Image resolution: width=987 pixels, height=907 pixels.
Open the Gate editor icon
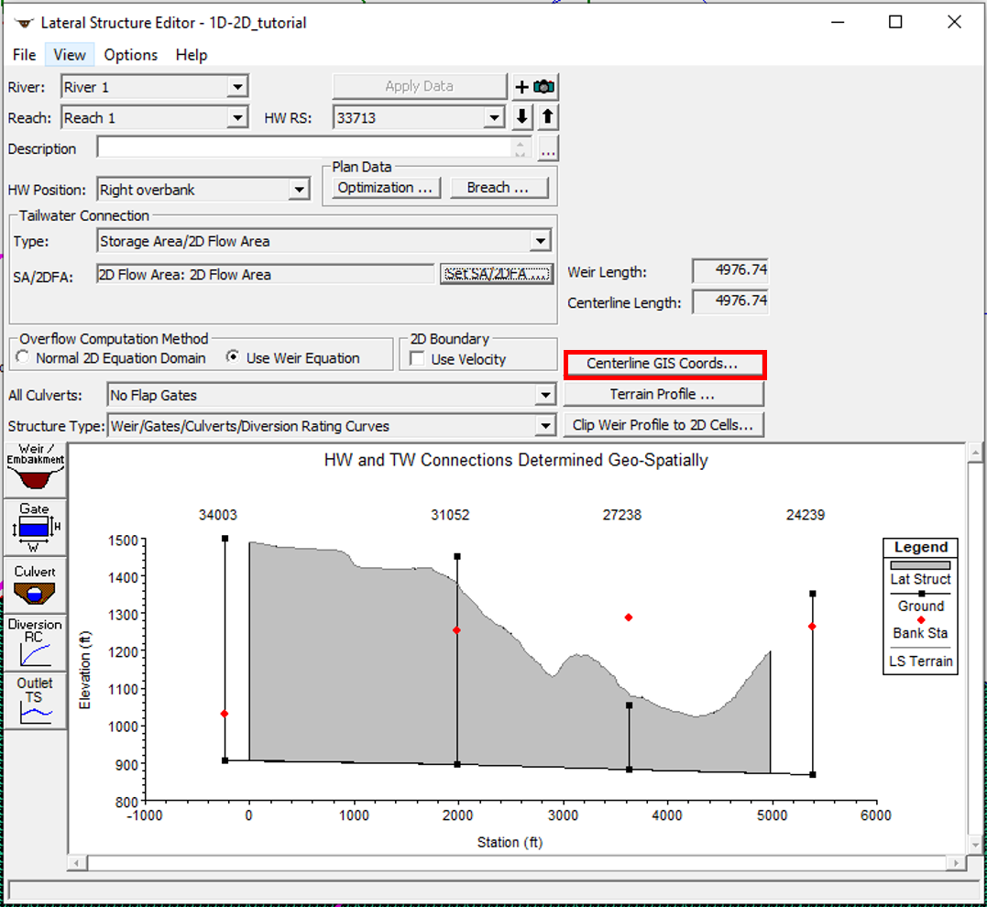point(34,527)
